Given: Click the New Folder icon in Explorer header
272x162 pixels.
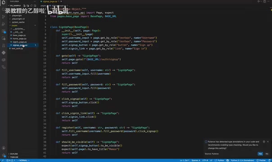Looking at the screenshot, I should (28, 5).
